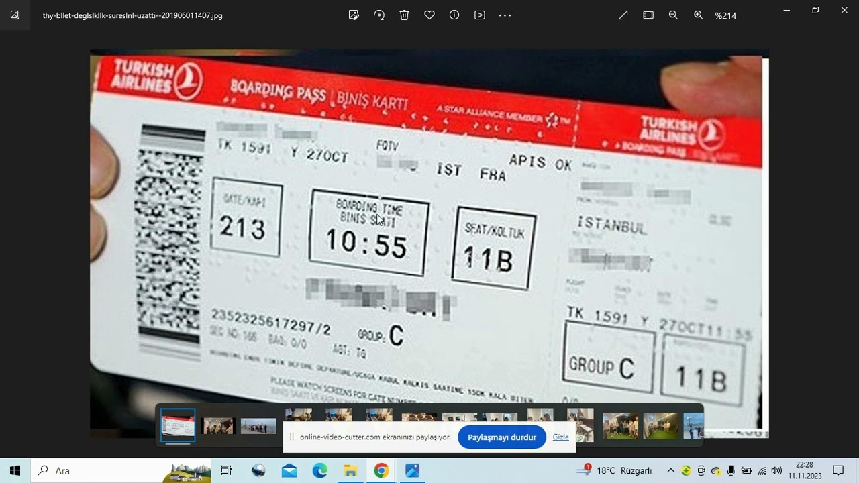The width and height of the screenshot is (859, 483).
Task: Click the camera meet-now tray icon
Action: click(x=701, y=470)
